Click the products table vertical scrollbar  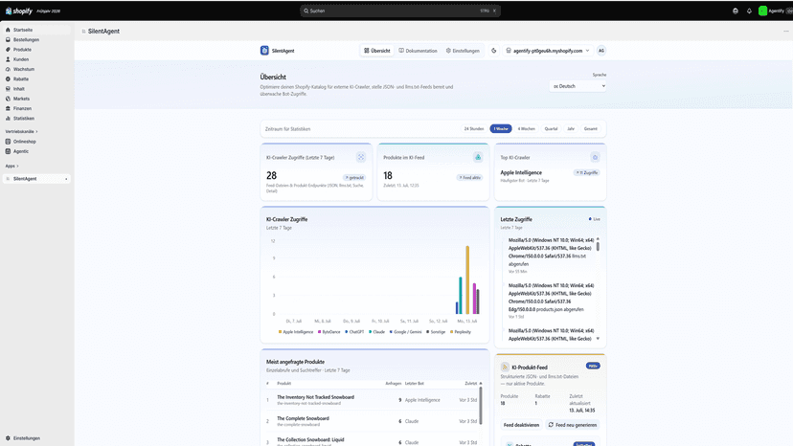click(x=481, y=406)
